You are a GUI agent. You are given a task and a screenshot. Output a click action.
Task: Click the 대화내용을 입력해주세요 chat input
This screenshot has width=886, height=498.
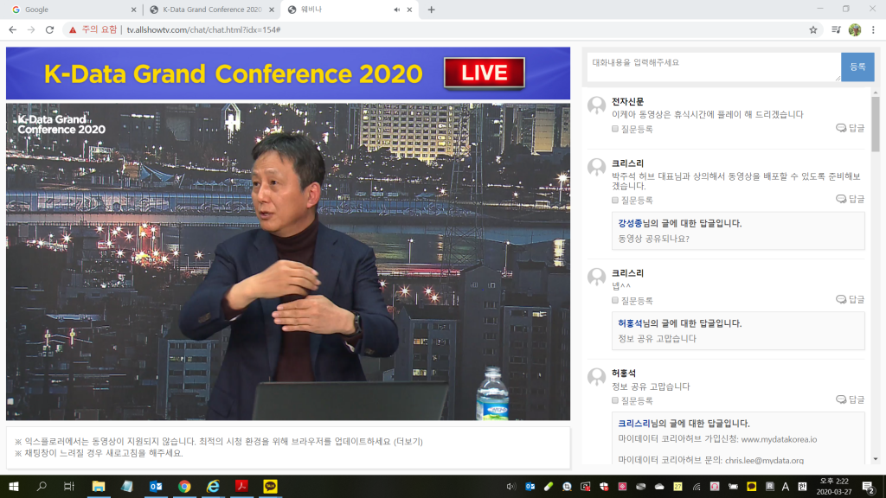coord(714,67)
